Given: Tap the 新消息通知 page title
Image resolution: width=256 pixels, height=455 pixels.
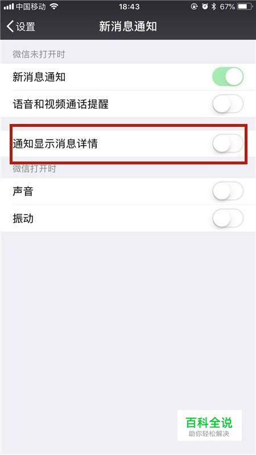Looking at the screenshot, I should 128,26.
